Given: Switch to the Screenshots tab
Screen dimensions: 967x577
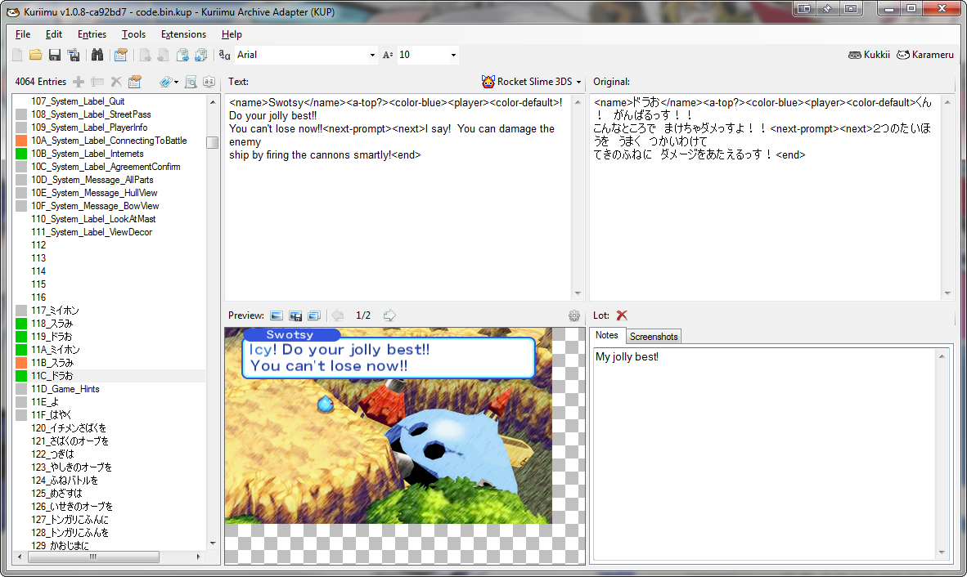Looking at the screenshot, I should tap(653, 337).
